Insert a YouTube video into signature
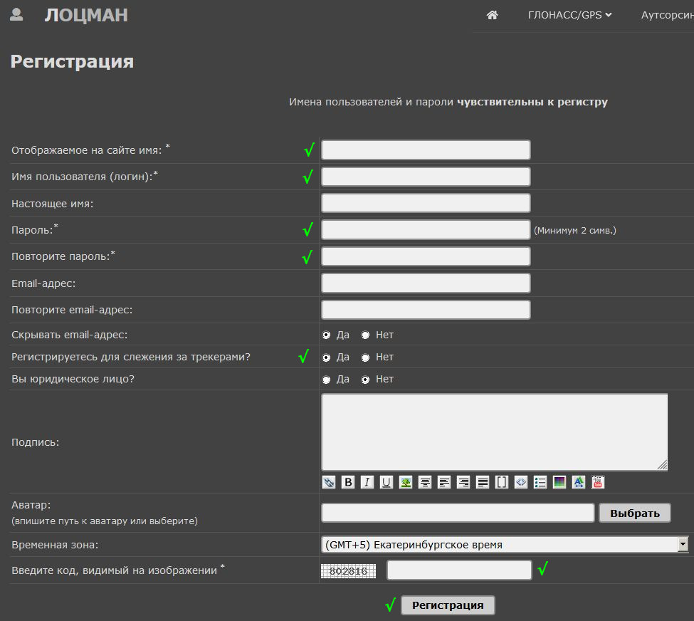The height and width of the screenshot is (621, 694). [x=598, y=482]
